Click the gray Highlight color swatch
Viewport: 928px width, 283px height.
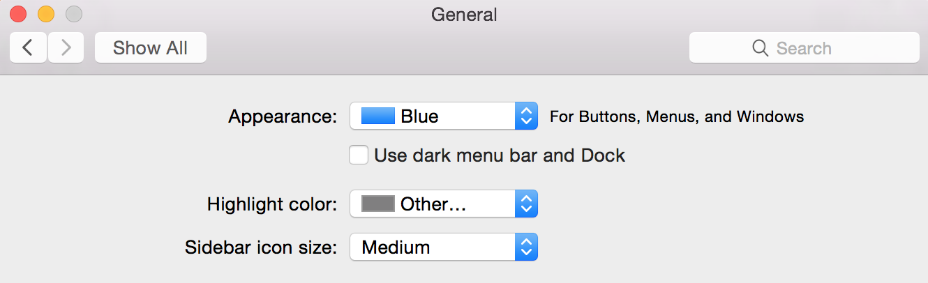click(x=377, y=204)
